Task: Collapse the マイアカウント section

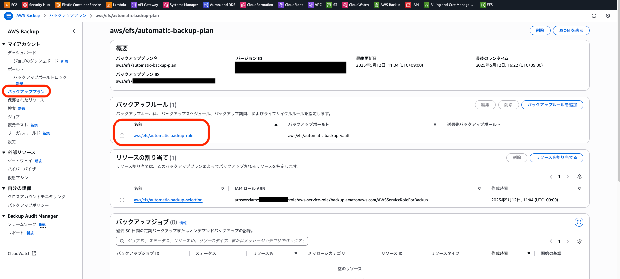Action: pos(4,44)
